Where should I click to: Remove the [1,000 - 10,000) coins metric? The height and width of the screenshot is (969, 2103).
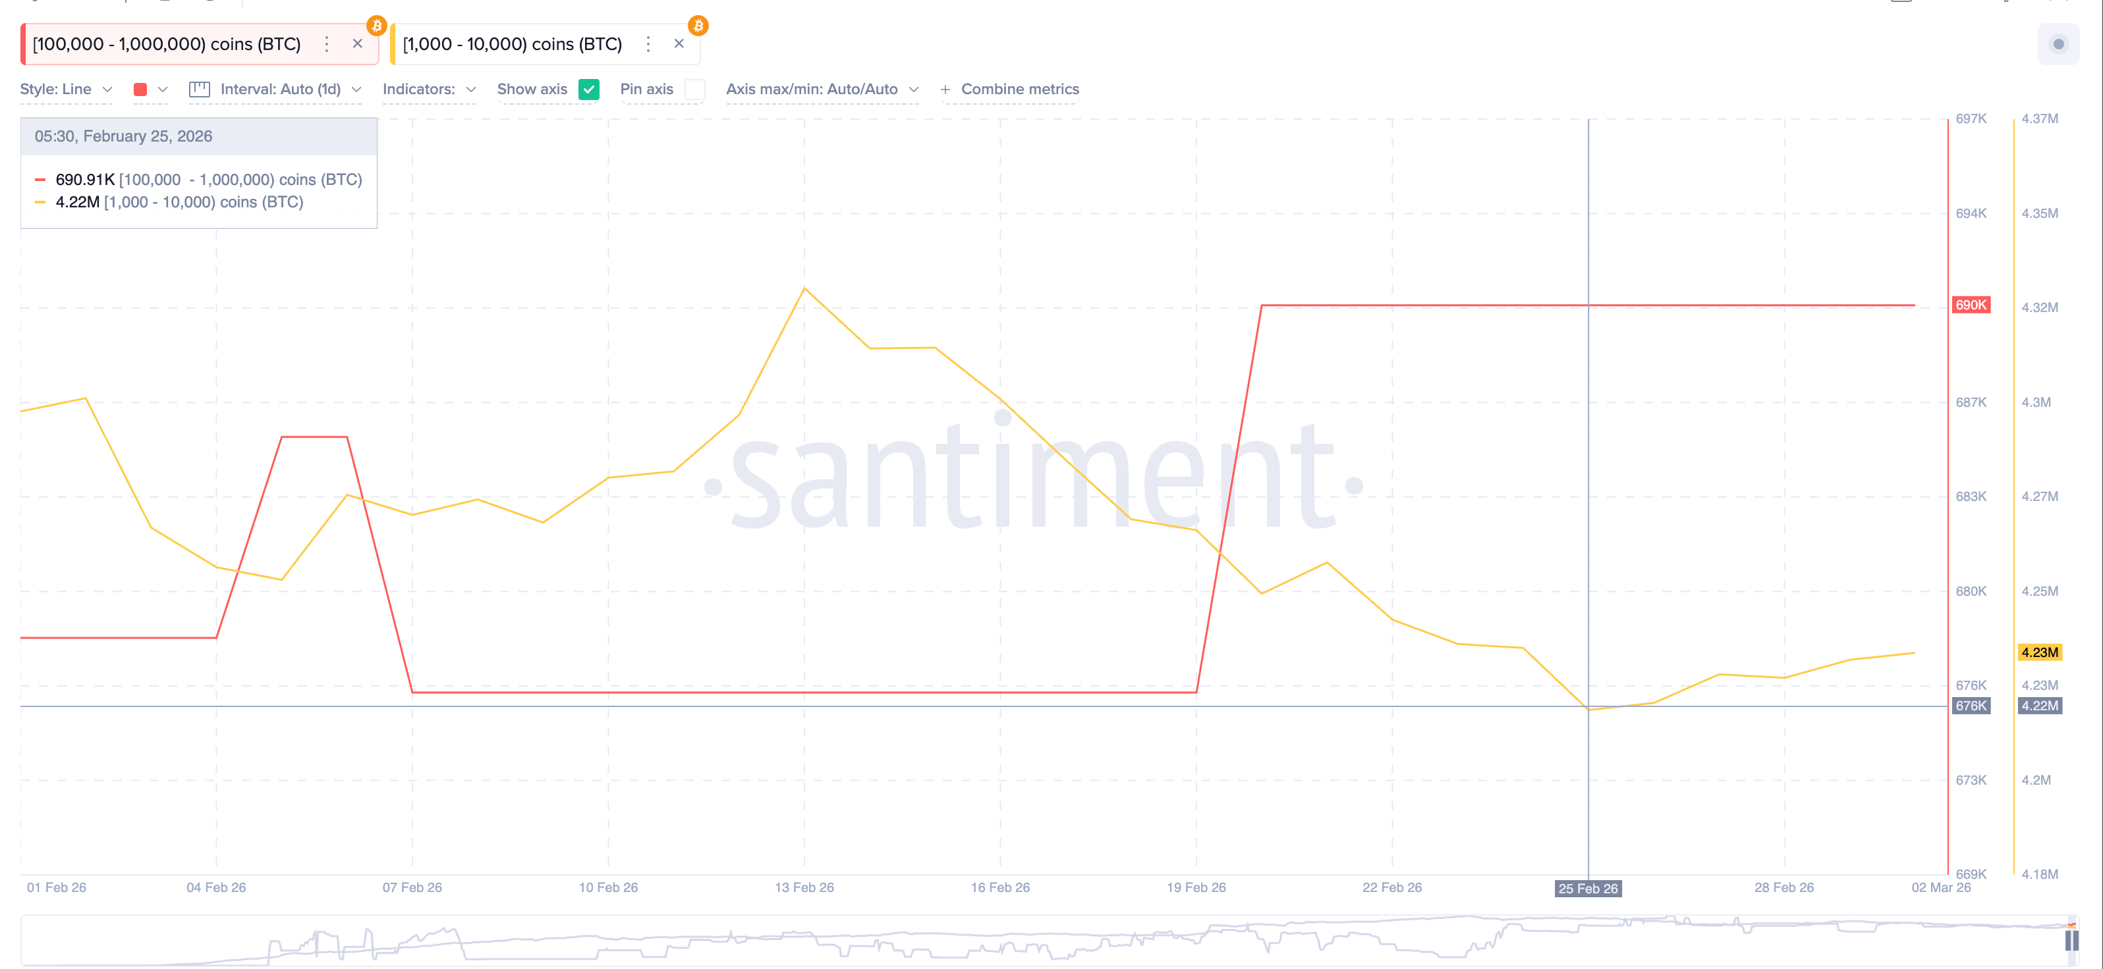click(679, 44)
